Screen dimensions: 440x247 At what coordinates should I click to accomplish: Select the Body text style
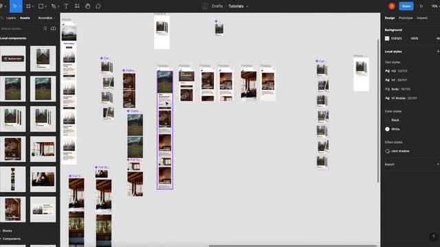[x=397, y=89]
